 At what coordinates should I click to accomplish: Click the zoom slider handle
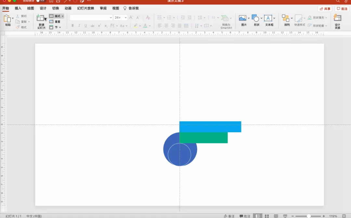pyautogui.click(x=309, y=216)
